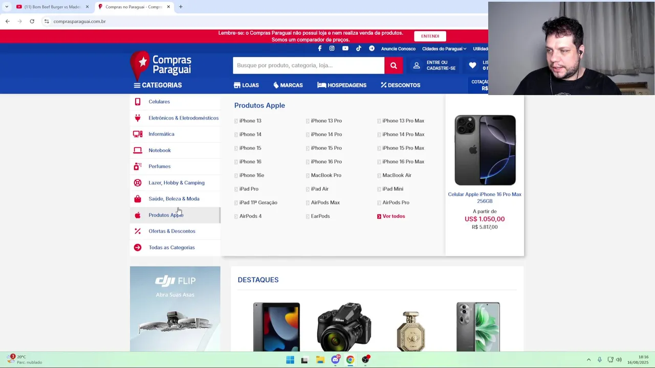This screenshot has height=368, width=655.
Task: Open Windows Start button in taskbar
Action: click(290, 360)
